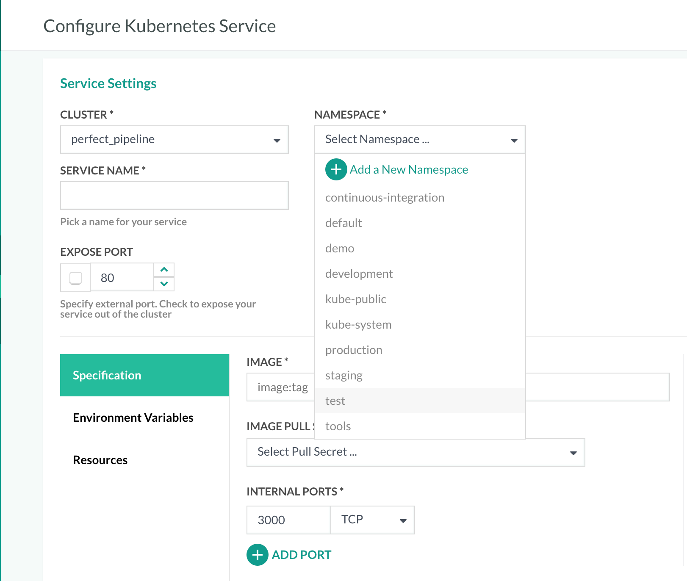Click the green plus icon for new namespace
This screenshot has width=687, height=581.
point(336,169)
